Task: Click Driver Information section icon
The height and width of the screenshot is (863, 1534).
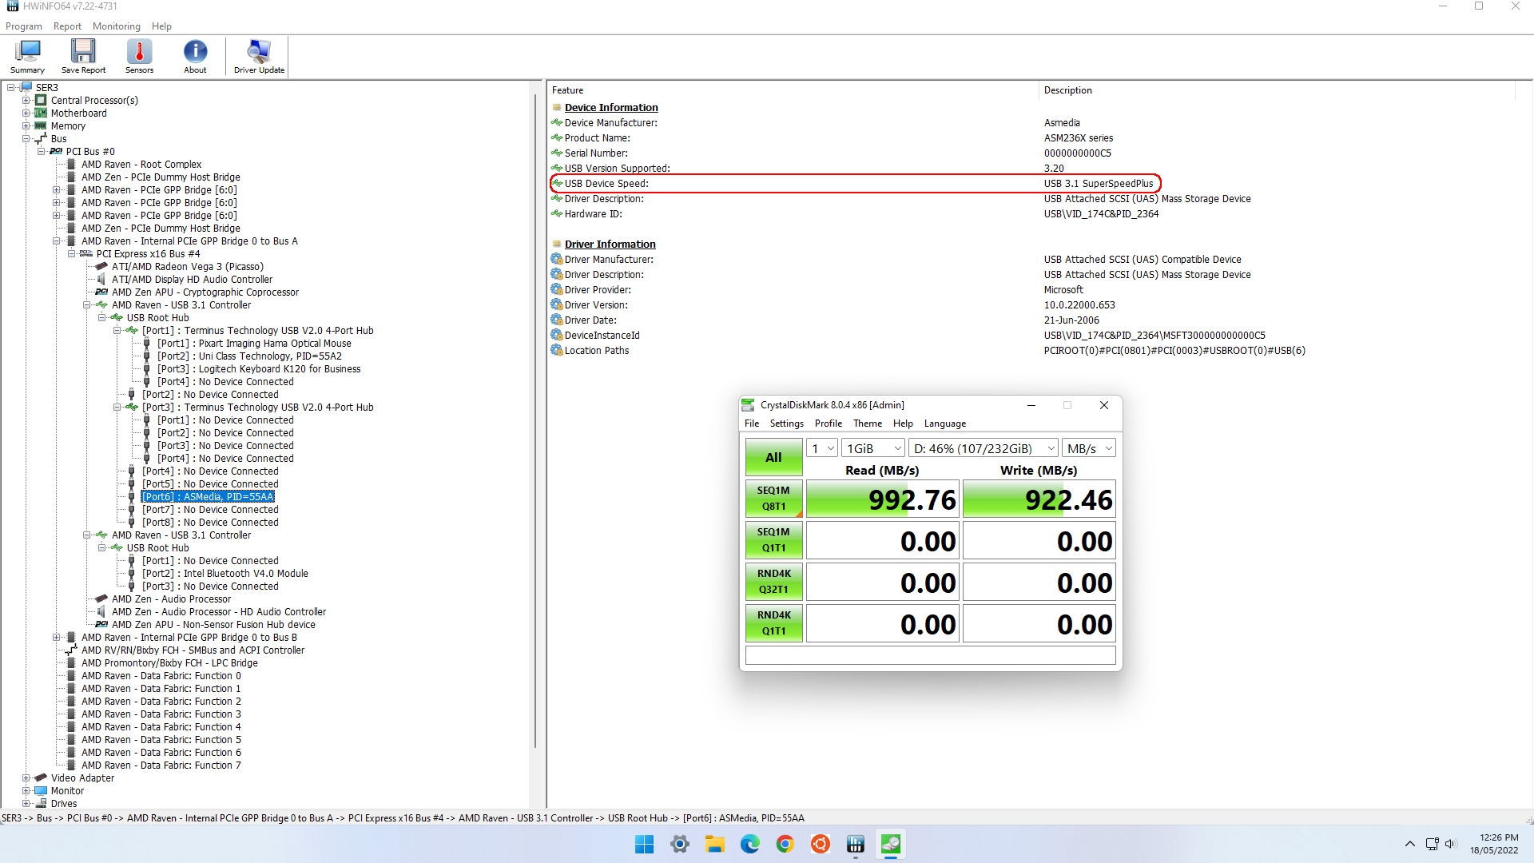Action: 557,244
